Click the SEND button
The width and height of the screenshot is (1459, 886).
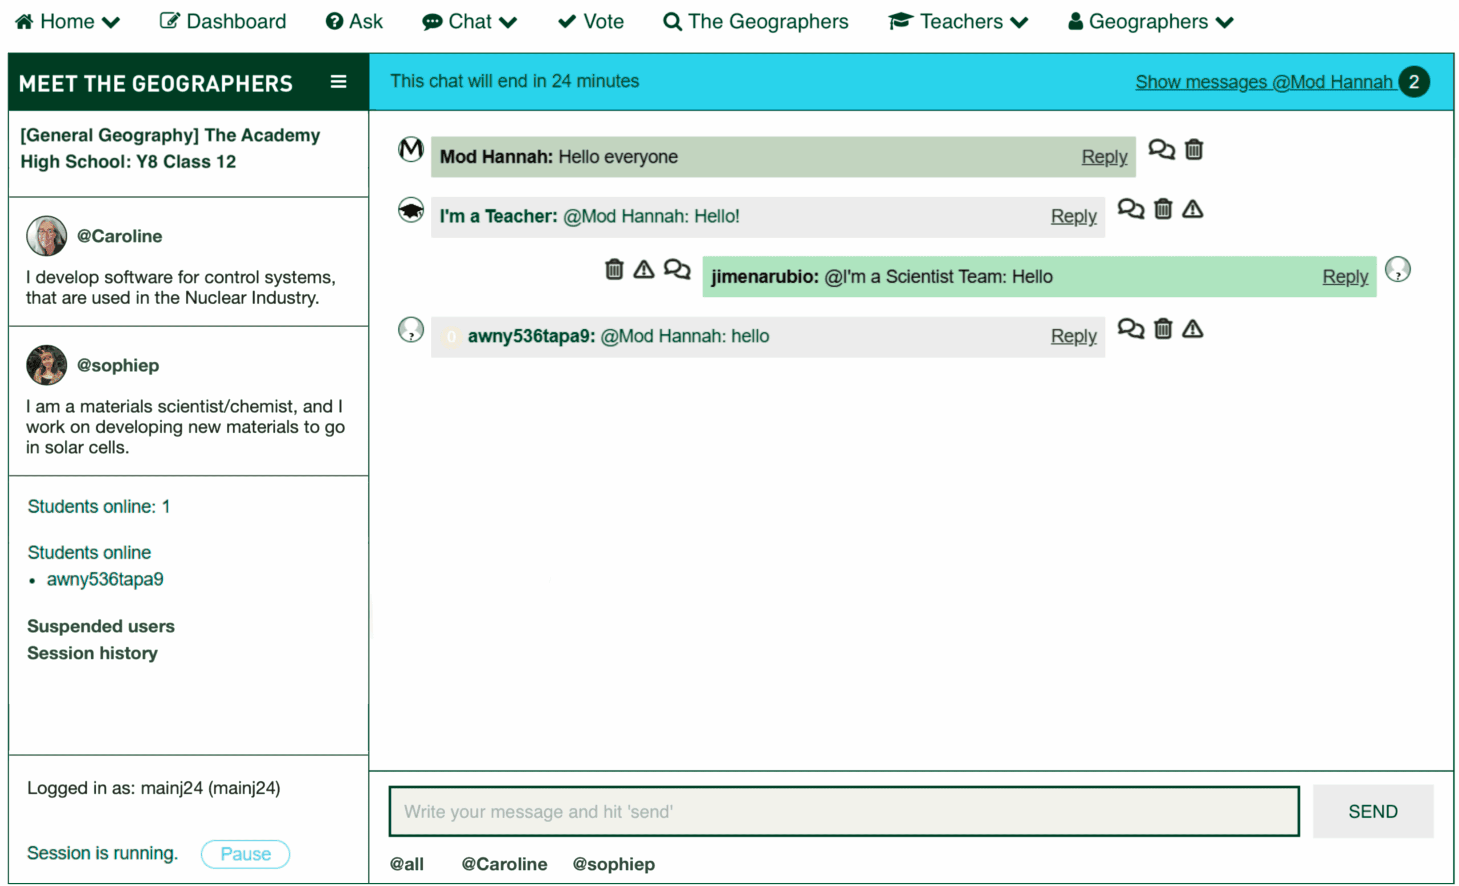[1372, 811]
